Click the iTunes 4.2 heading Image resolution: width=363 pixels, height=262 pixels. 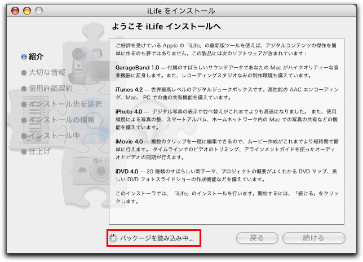tap(129, 89)
